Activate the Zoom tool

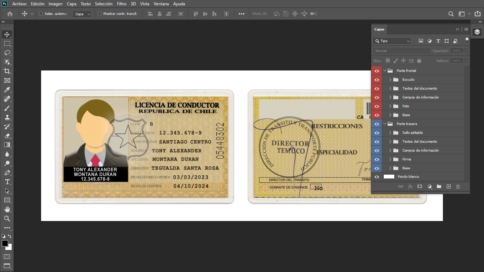point(7,219)
